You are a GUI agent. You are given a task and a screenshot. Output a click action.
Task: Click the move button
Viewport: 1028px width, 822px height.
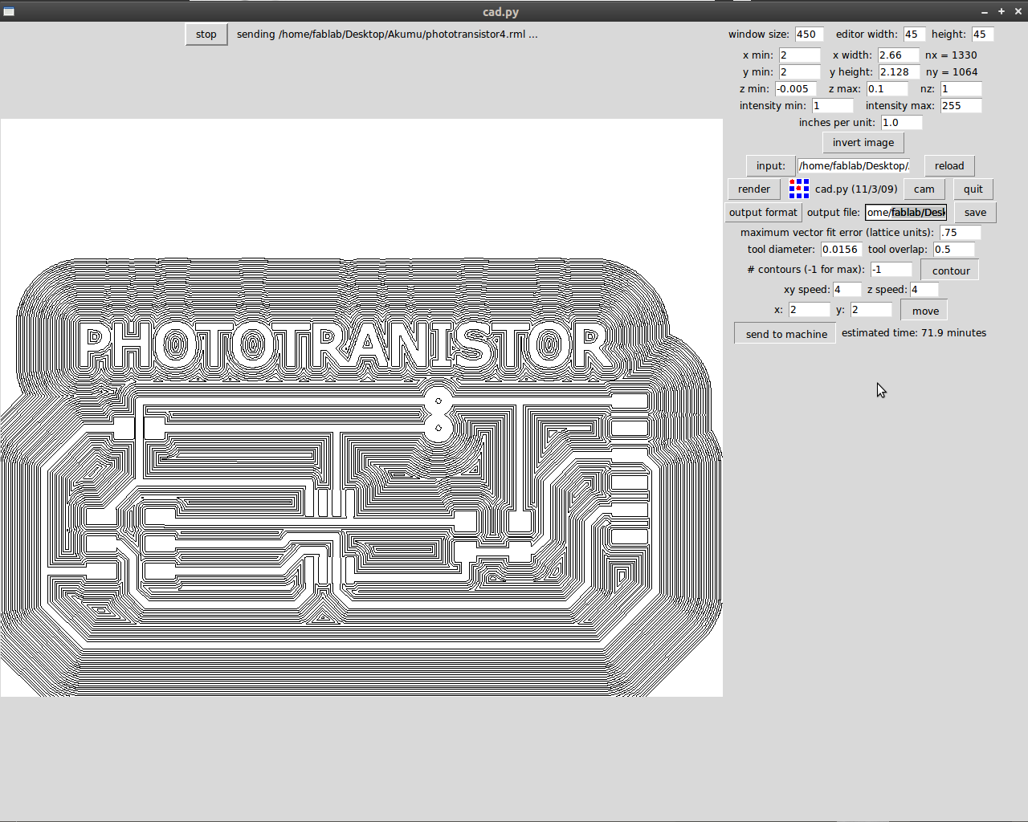(x=925, y=311)
